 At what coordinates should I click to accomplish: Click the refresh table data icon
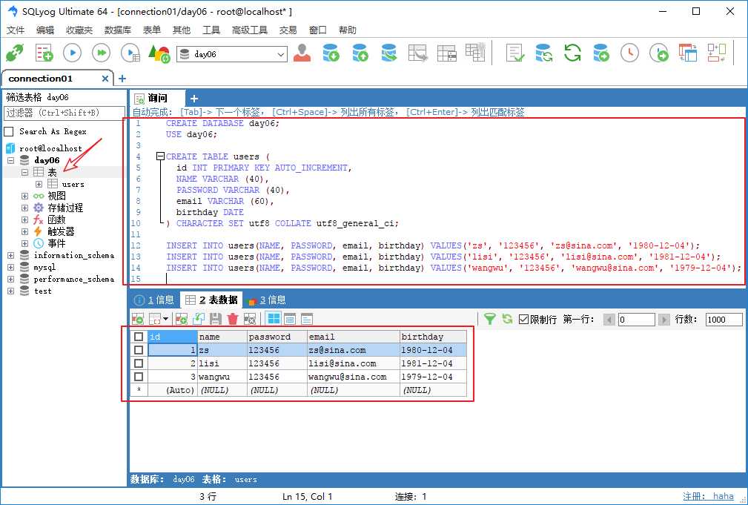(x=507, y=319)
